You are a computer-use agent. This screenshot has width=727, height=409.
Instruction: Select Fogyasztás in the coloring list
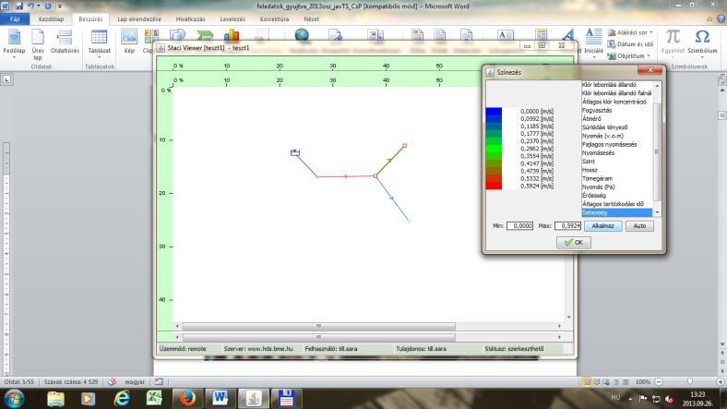click(x=616, y=111)
